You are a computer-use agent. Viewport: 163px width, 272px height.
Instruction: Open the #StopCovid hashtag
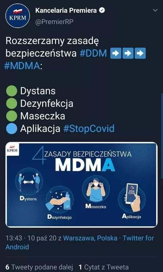pos(89,129)
